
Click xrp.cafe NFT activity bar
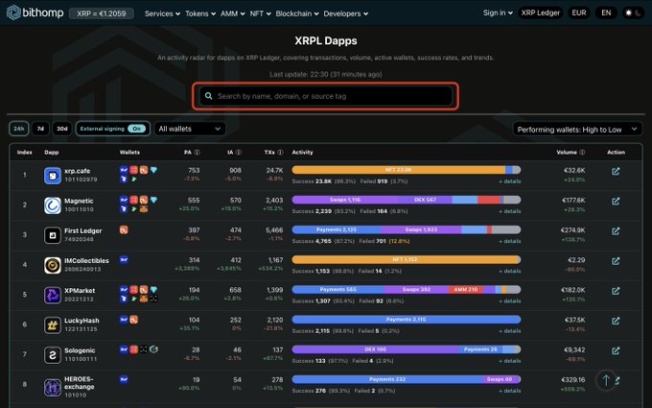(x=398, y=170)
